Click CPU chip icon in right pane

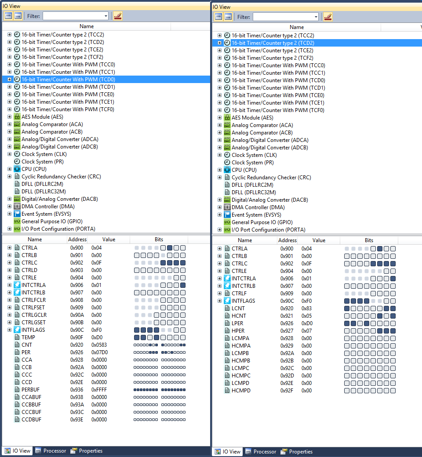click(227, 170)
